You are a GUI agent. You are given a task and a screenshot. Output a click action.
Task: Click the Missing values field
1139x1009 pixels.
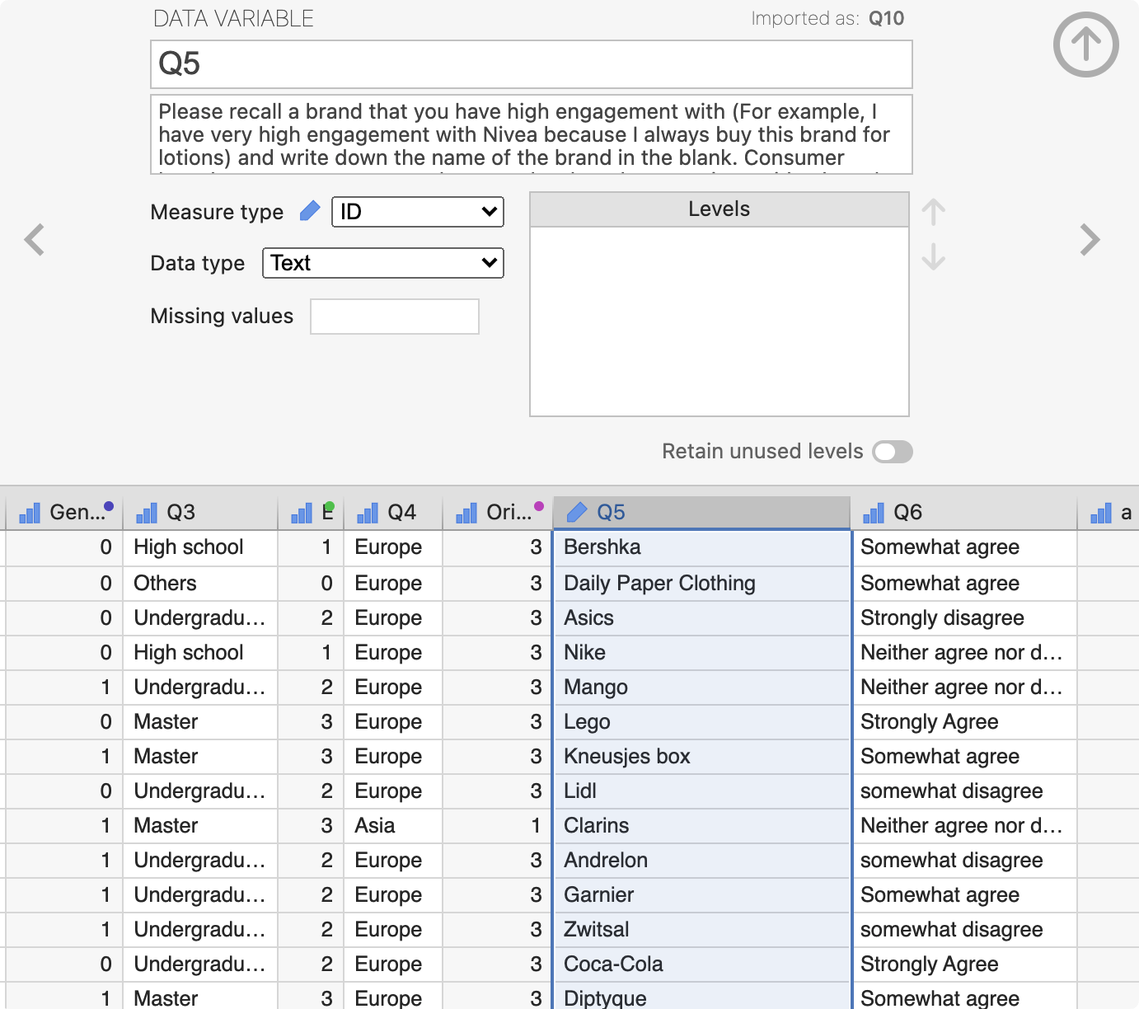pos(395,317)
